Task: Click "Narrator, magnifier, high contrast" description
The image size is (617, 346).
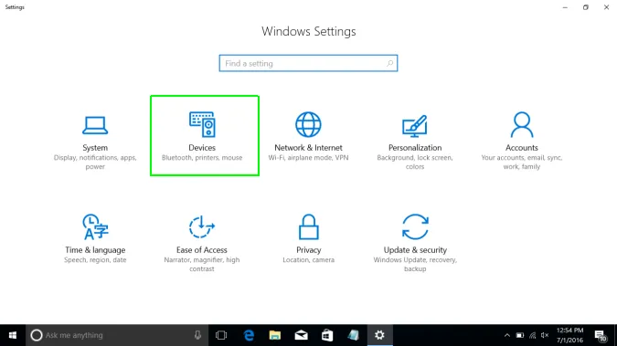Action: tap(202, 264)
